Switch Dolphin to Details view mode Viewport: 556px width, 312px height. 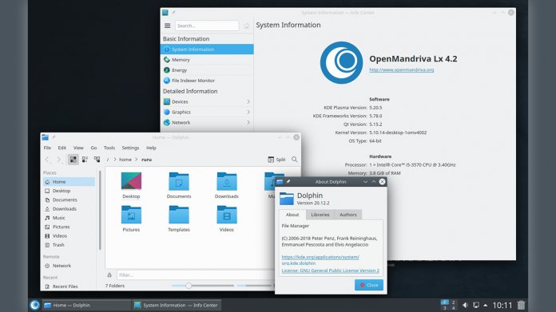coord(97,160)
